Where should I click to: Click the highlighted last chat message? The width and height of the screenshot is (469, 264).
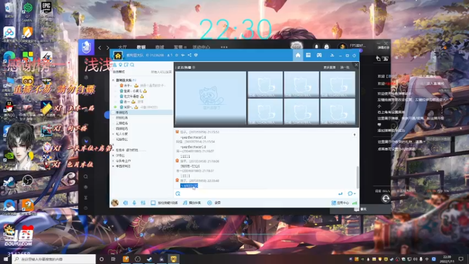[189, 186]
